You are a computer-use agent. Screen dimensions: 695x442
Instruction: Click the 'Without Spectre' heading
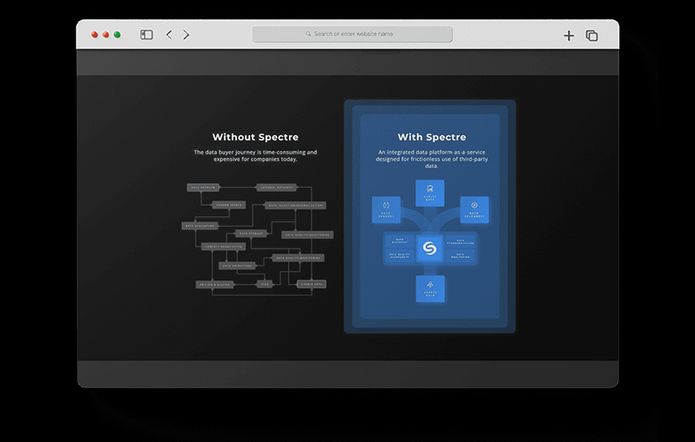[x=255, y=137]
